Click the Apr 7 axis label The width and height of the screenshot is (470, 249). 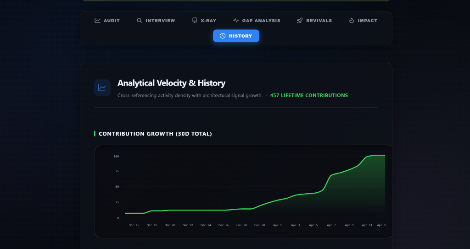(331, 225)
